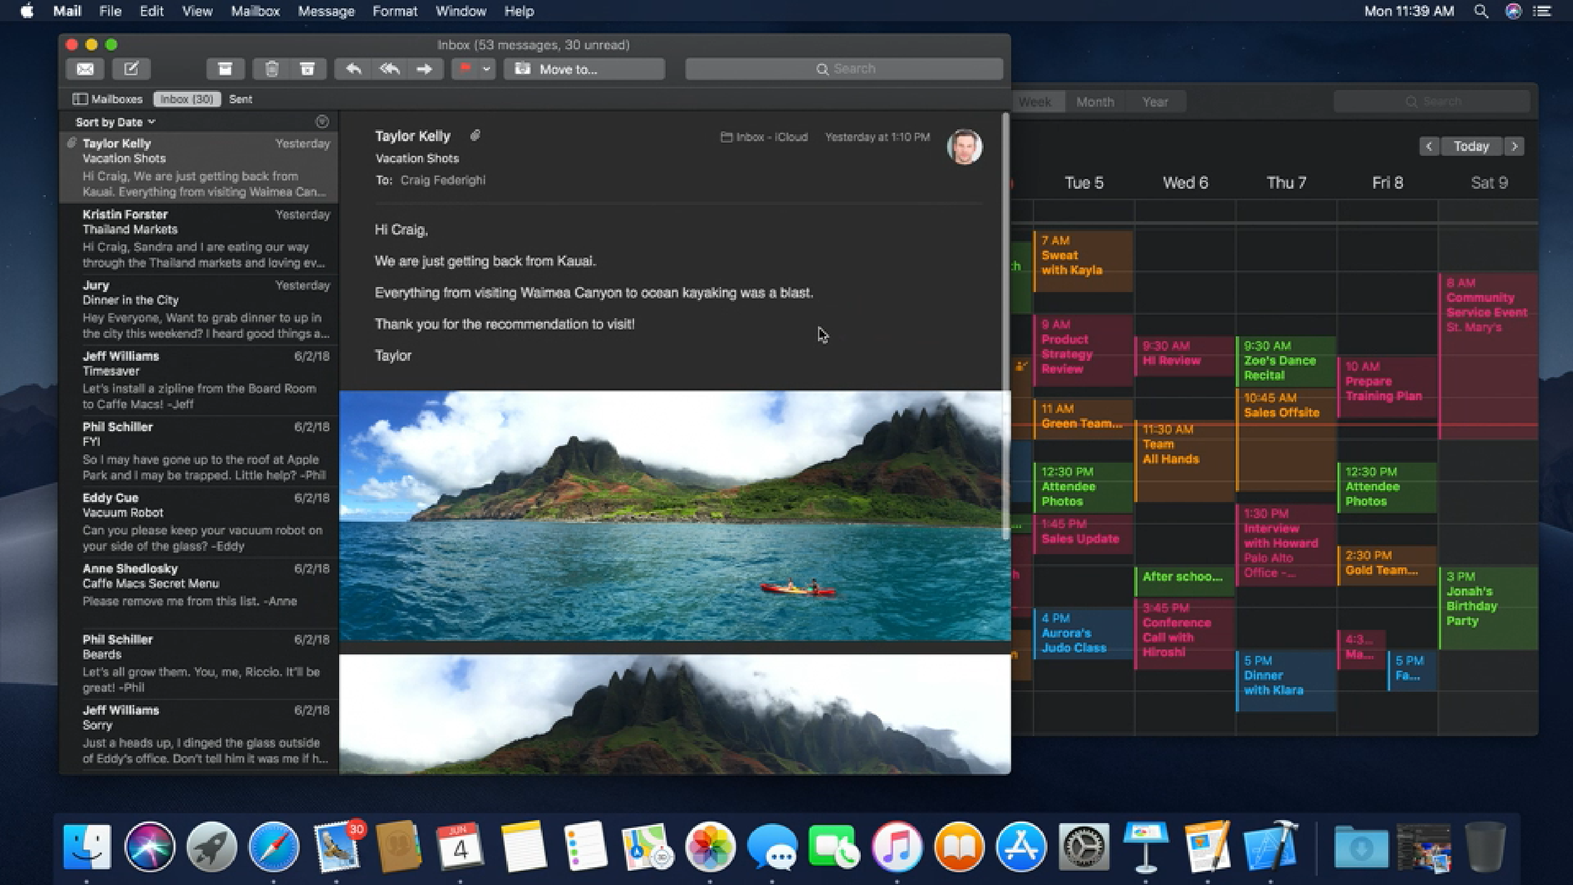
Task: Click the compose new message icon
Action: (131, 68)
